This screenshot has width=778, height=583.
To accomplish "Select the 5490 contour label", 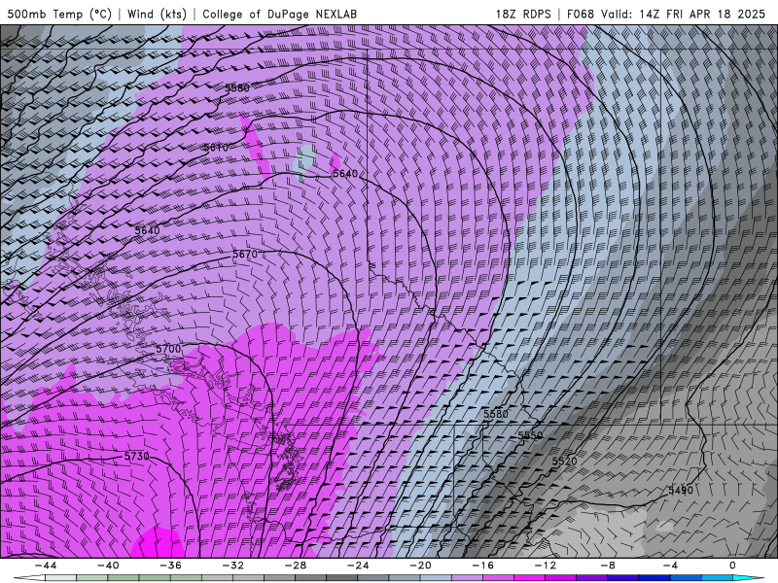I will (x=680, y=491).
